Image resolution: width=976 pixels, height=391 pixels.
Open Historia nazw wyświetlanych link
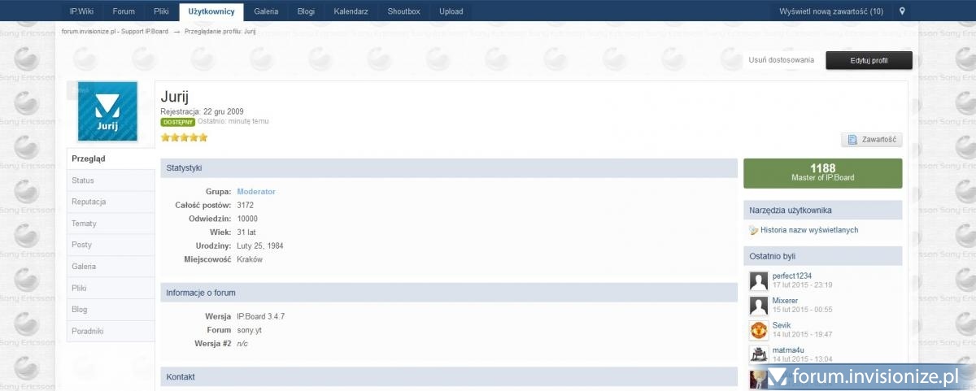pyautogui.click(x=809, y=230)
